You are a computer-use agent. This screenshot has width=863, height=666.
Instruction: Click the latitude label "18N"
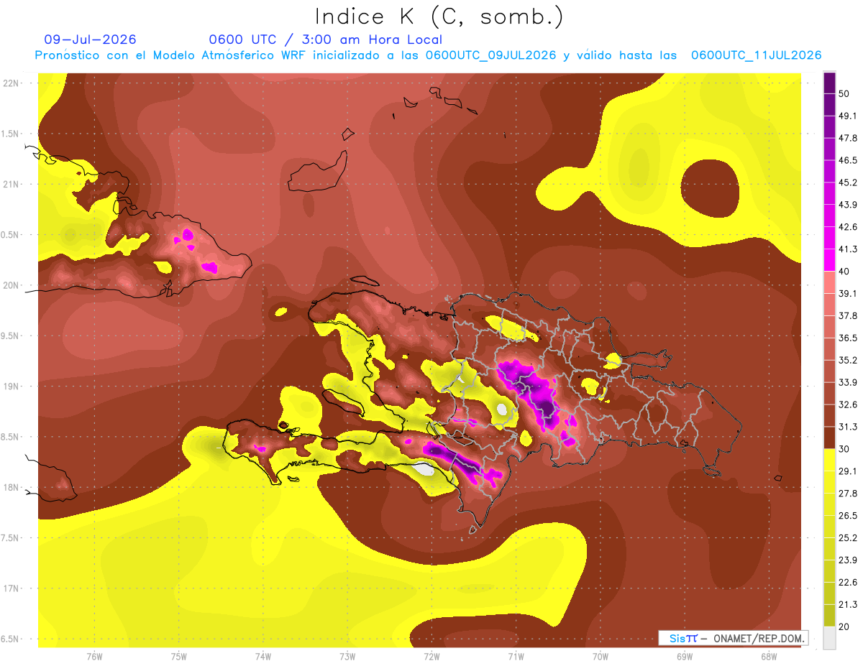[x=11, y=488]
